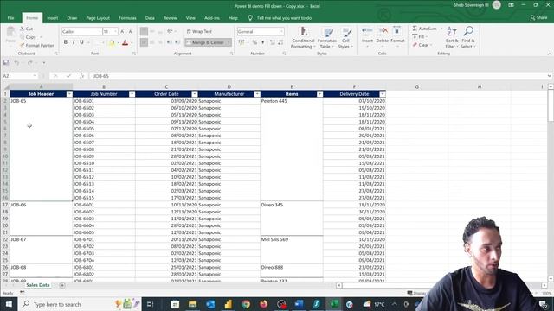Click the formula bar showing JOB-65

click(x=318, y=76)
